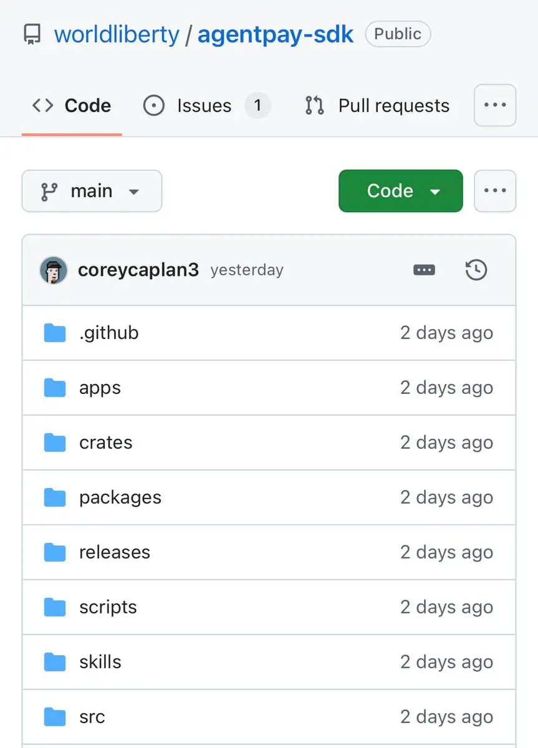
Task: Expand the commit message ellipsis button
Action: [424, 270]
